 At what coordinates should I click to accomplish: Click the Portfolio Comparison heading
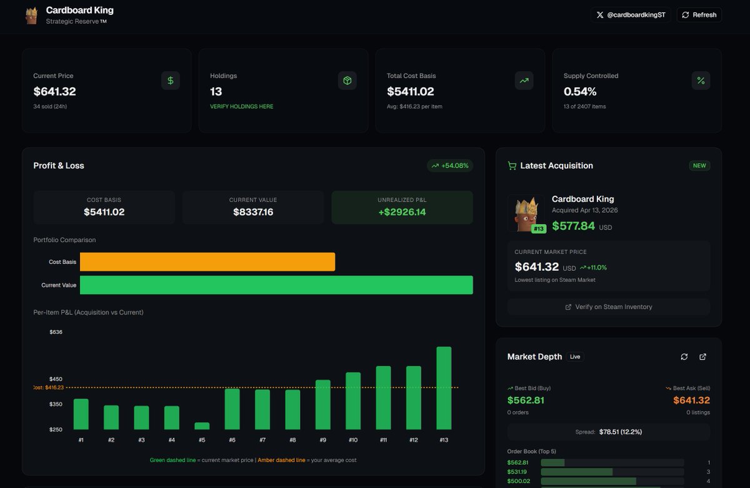click(64, 240)
